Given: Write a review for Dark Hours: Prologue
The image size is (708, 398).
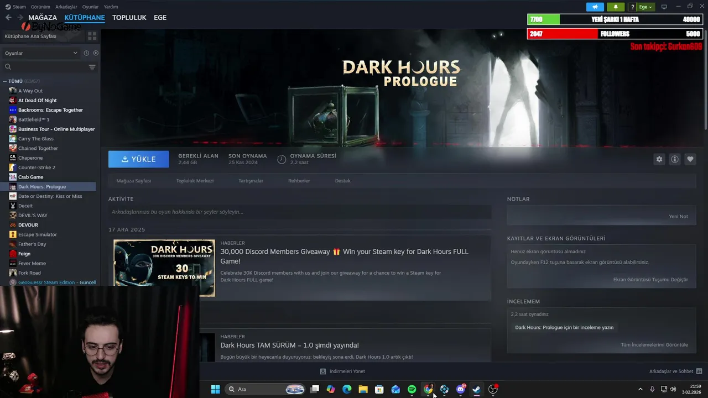Looking at the screenshot, I should pos(564,327).
